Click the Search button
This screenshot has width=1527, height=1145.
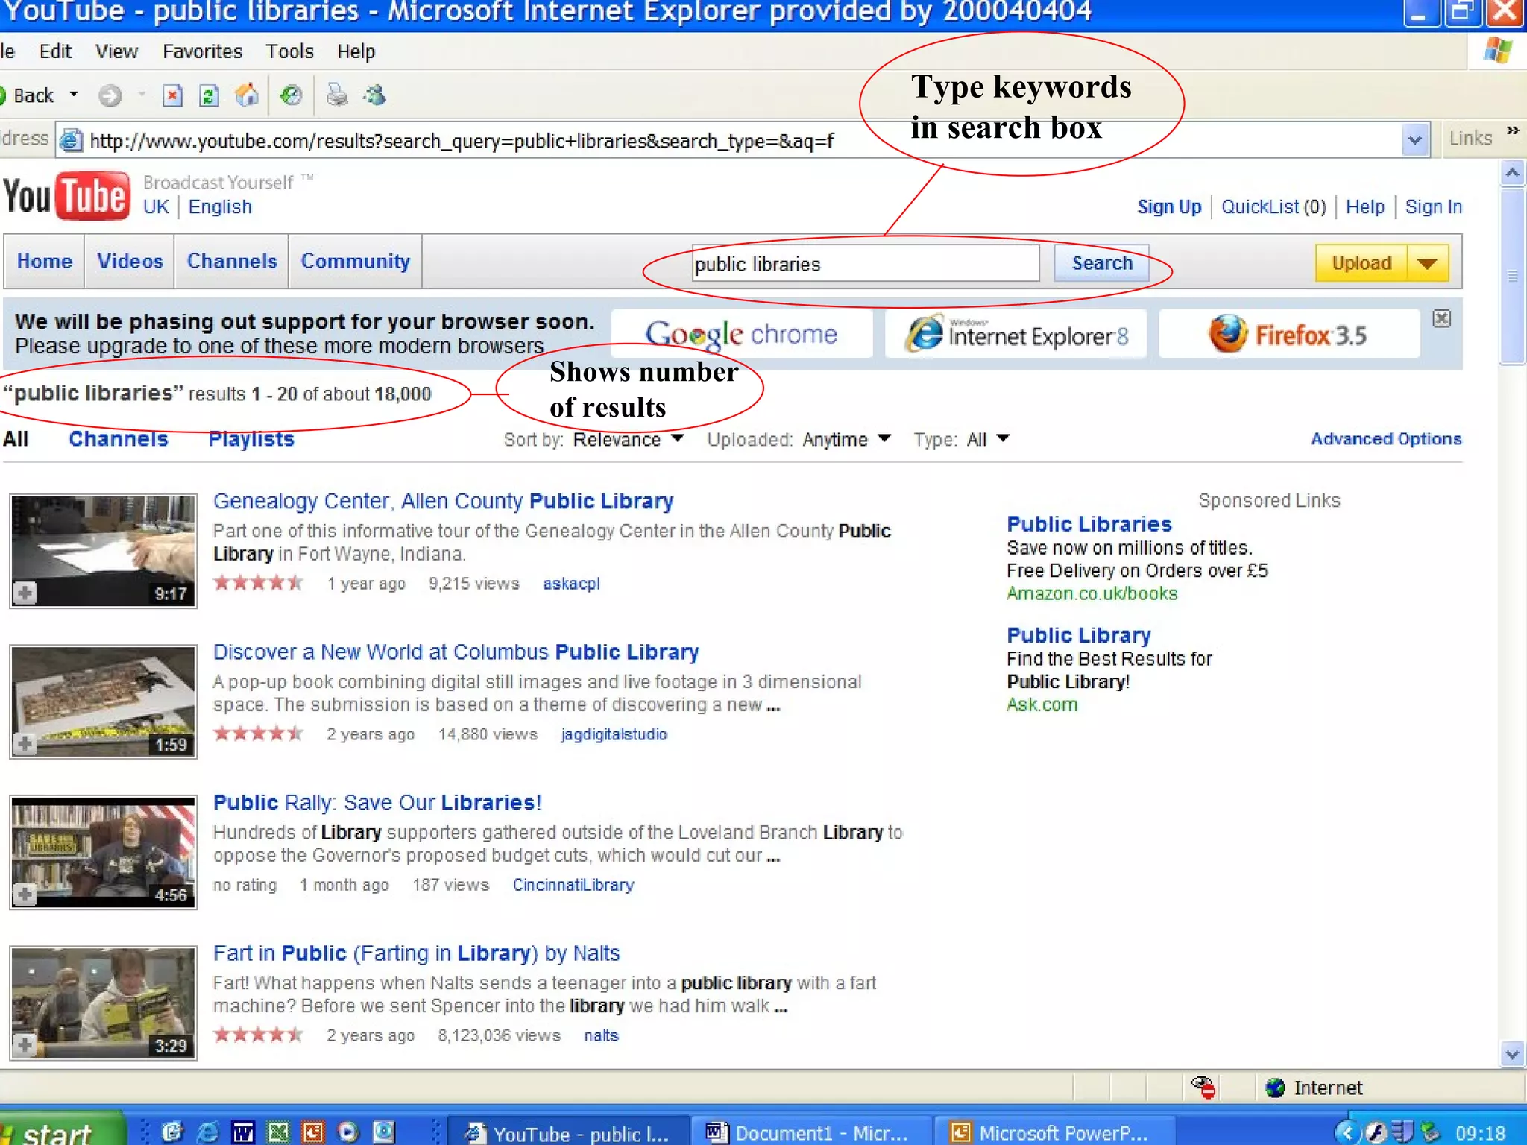point(1101,263)
